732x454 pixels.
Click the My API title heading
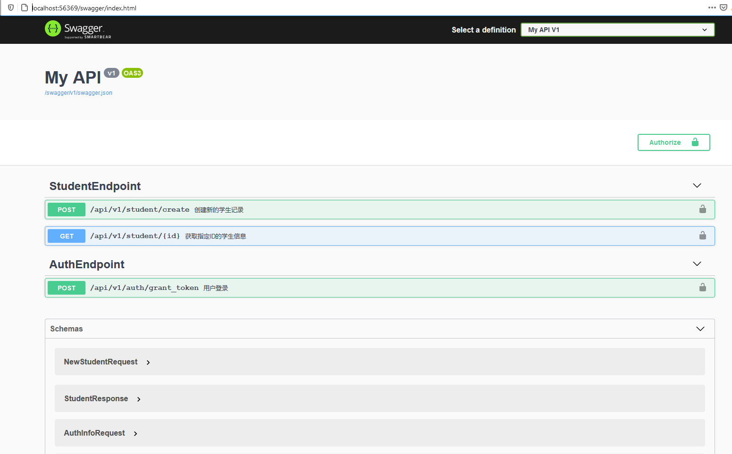click(73, 77)
